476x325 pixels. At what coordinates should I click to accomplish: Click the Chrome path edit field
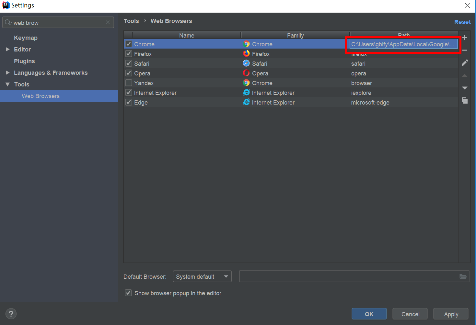[x=404, y=44]
